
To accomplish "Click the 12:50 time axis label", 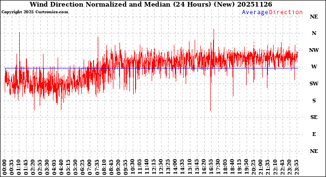I will tap(161, 167).
